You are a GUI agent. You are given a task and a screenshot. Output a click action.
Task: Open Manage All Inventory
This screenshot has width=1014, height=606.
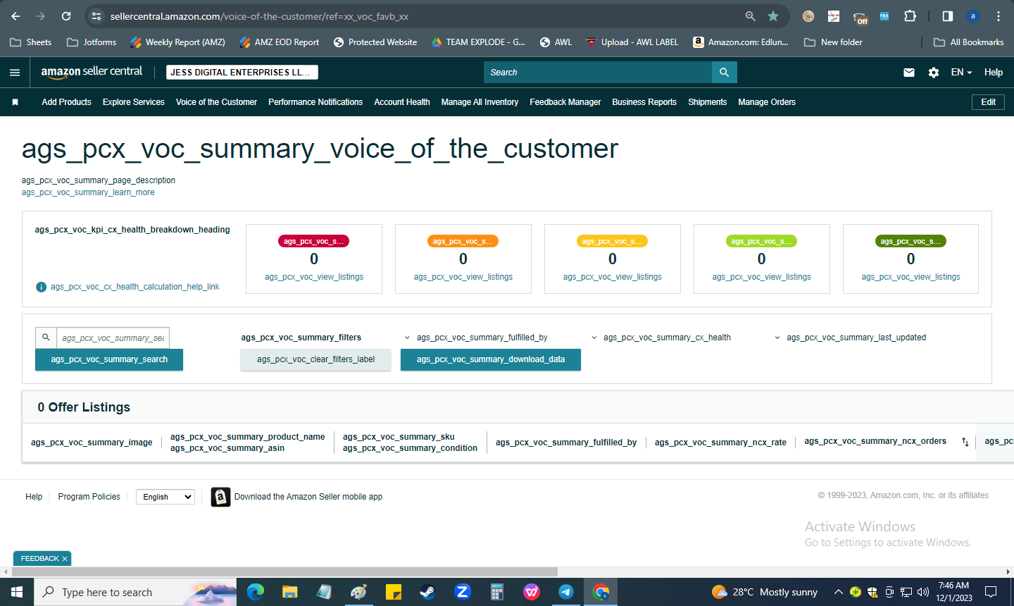[480, 102]
